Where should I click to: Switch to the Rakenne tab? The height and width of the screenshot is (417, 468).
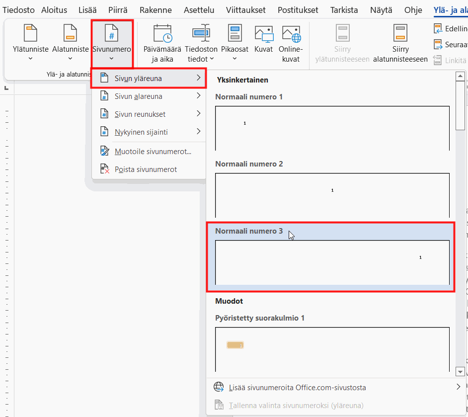(x=156, y=10)
